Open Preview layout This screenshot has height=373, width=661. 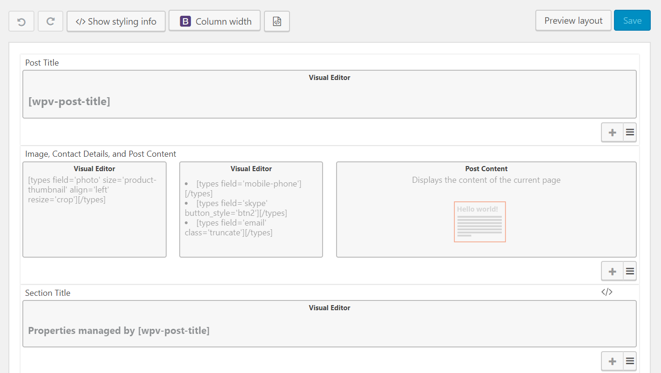pos(573,20)
